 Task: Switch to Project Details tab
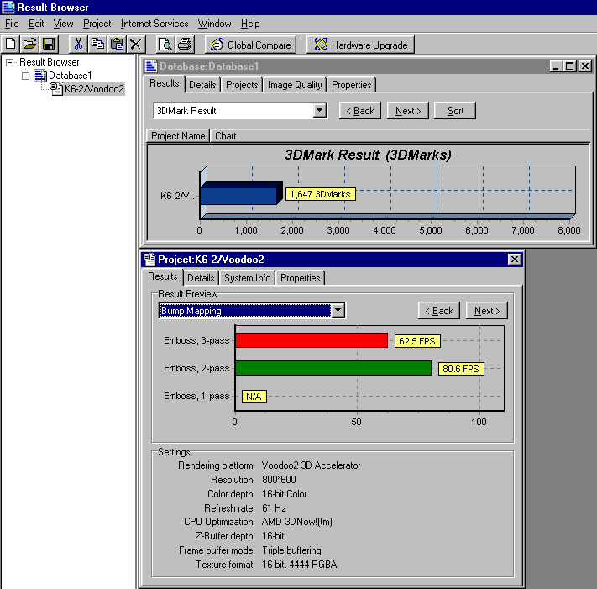tap(201, 278)
